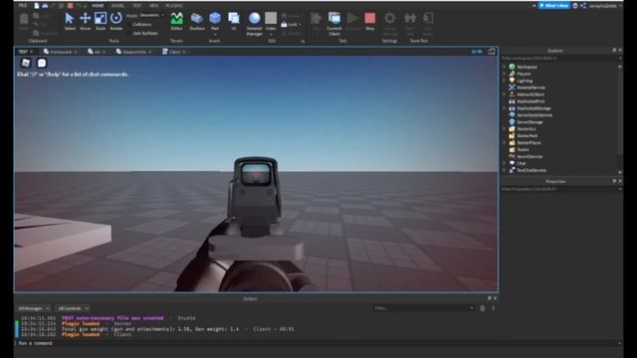Viewport: 637px width, 358px height.
Task: Switch to the MODEL ribbon tab
Action: pyautogui.click(x=117, y=6)
